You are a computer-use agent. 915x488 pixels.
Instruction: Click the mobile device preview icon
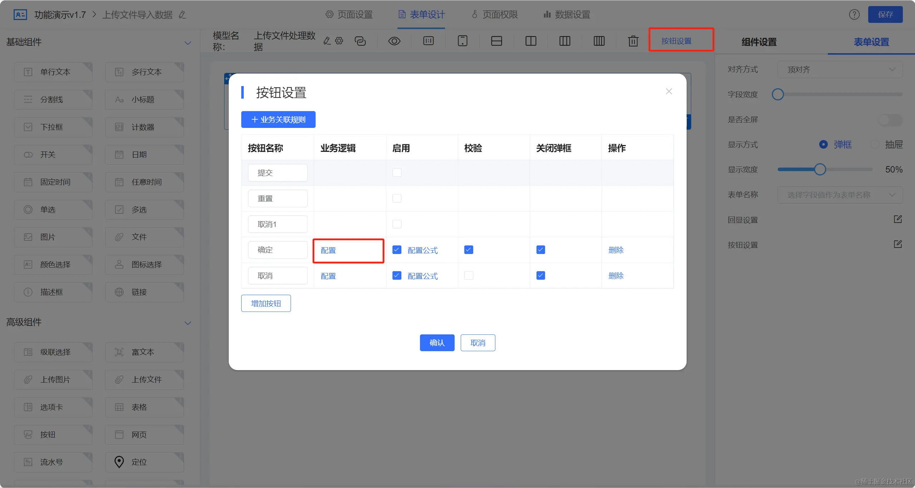click(x=462, y=41)
